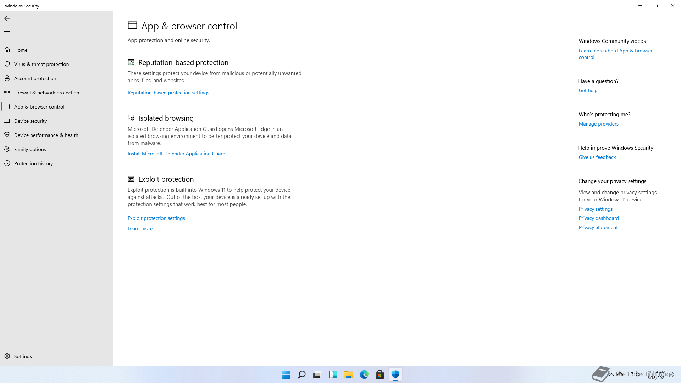Open Firewall & network protection
Image resolution: width=681 pixels, height=383 pixels.
tap(57, 93)
